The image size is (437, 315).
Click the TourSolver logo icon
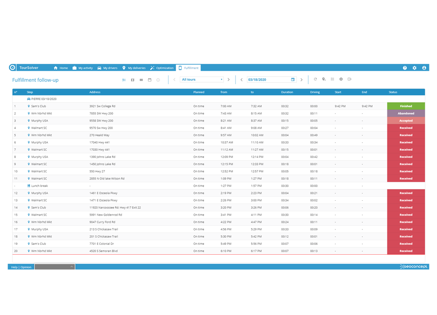12,67
